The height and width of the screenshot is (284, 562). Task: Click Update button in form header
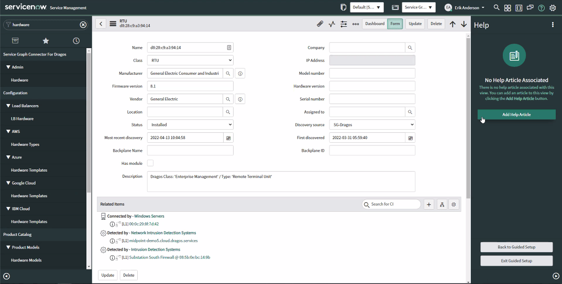click(415, 24)
